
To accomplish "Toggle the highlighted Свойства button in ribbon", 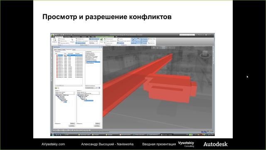I will click(121, 43).
